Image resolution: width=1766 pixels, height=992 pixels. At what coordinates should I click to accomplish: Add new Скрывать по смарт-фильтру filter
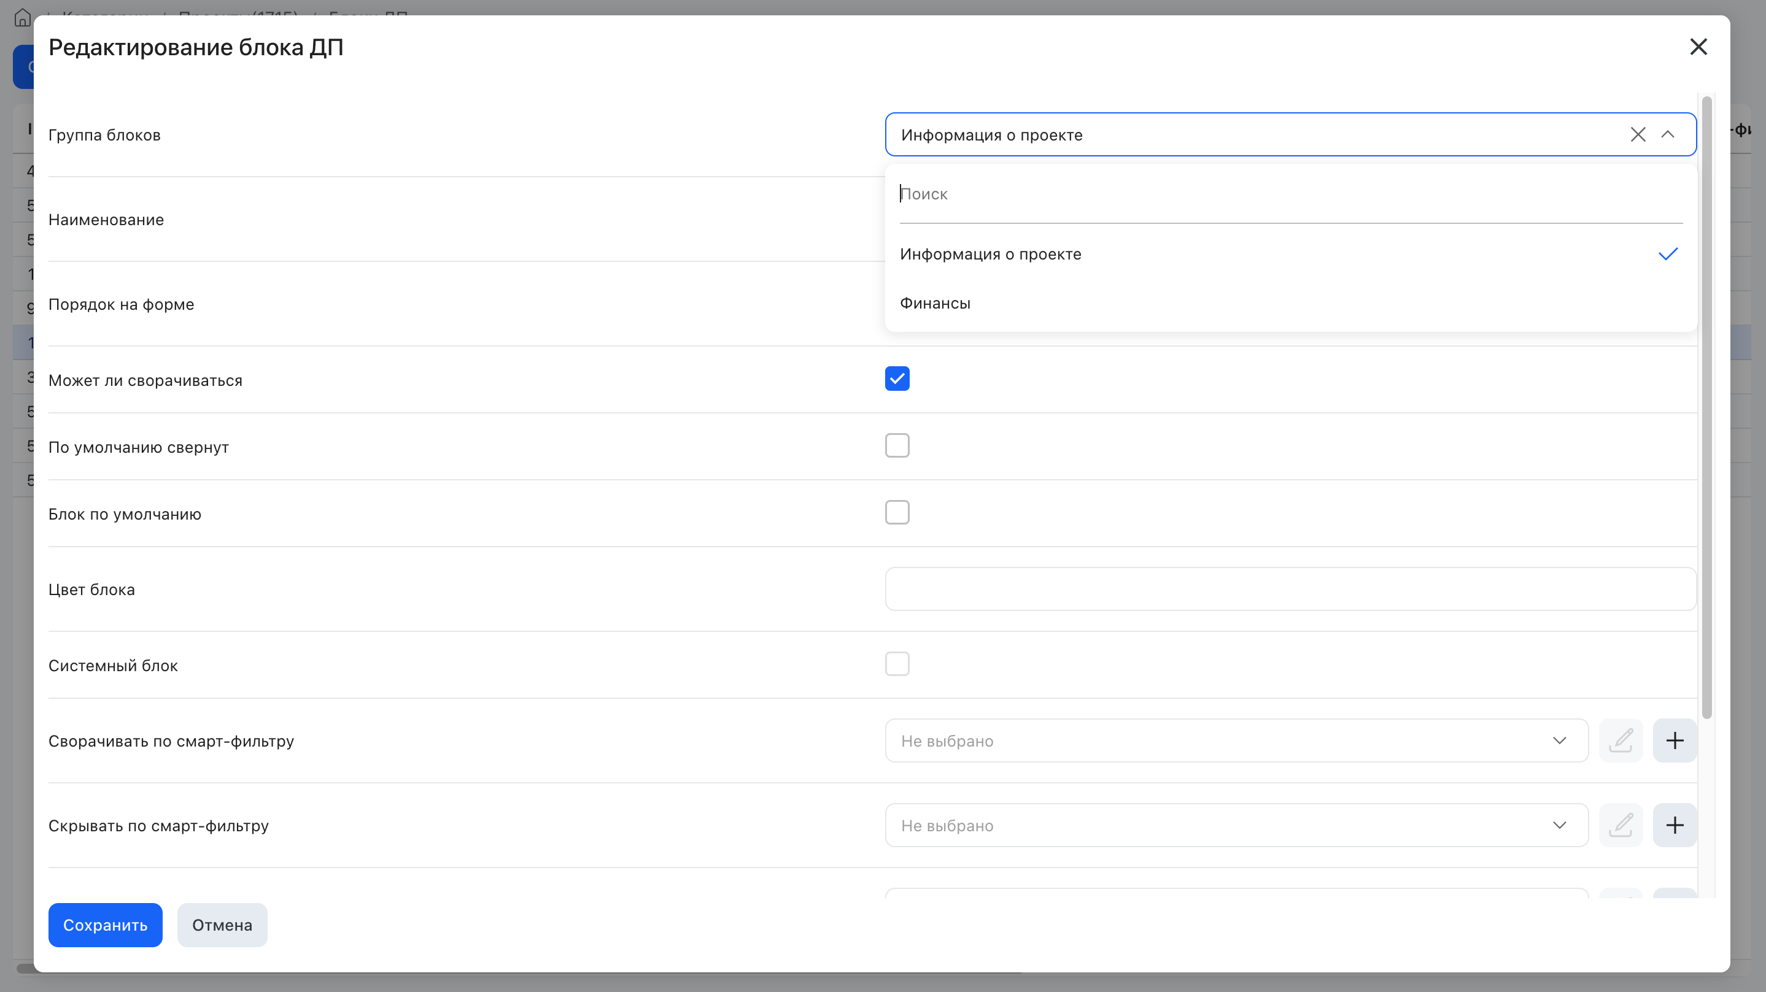click(x=1674, y=826)
